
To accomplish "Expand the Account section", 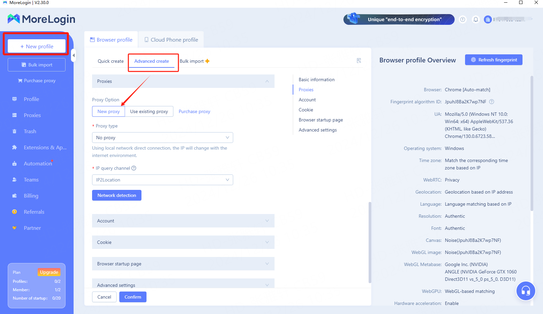I will click(183, 221).
